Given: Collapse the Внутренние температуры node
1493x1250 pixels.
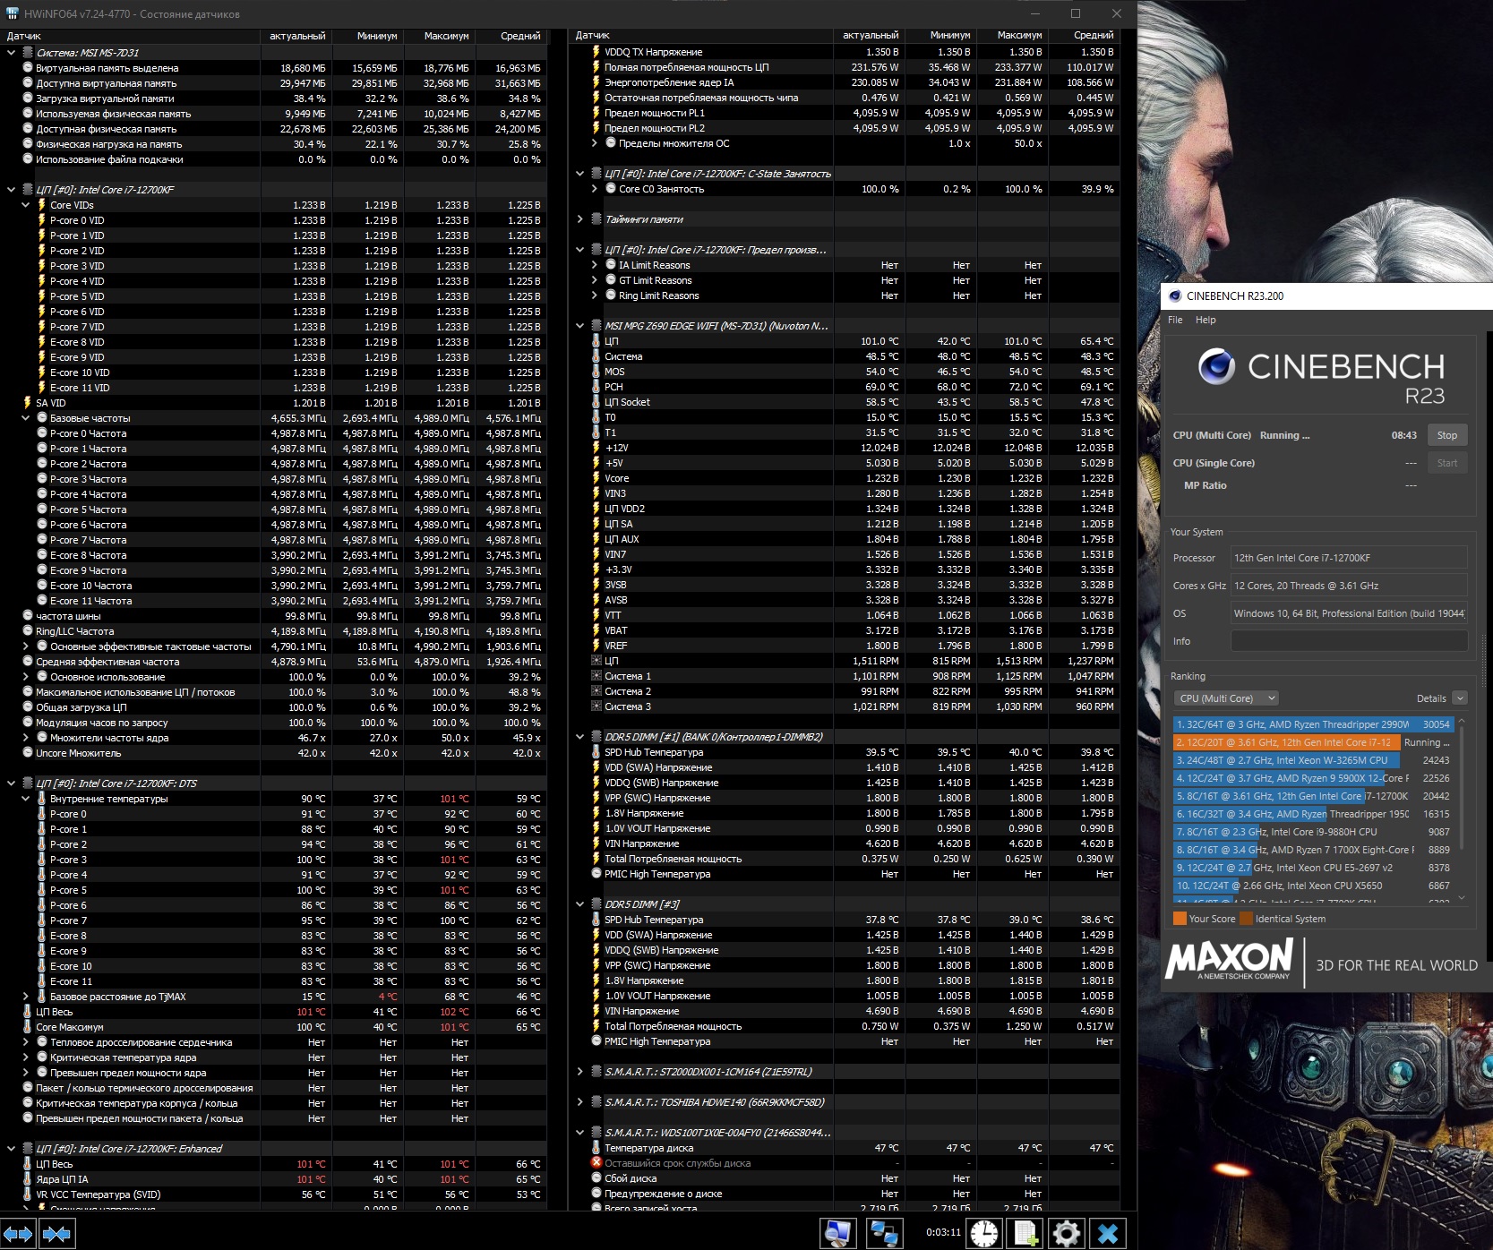Looking at the screenshot, I should pos(26,799).
